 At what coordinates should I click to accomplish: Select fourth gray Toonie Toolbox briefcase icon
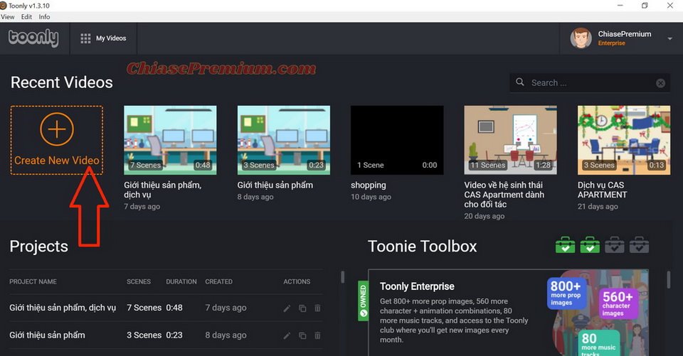(x=639, y=245)
